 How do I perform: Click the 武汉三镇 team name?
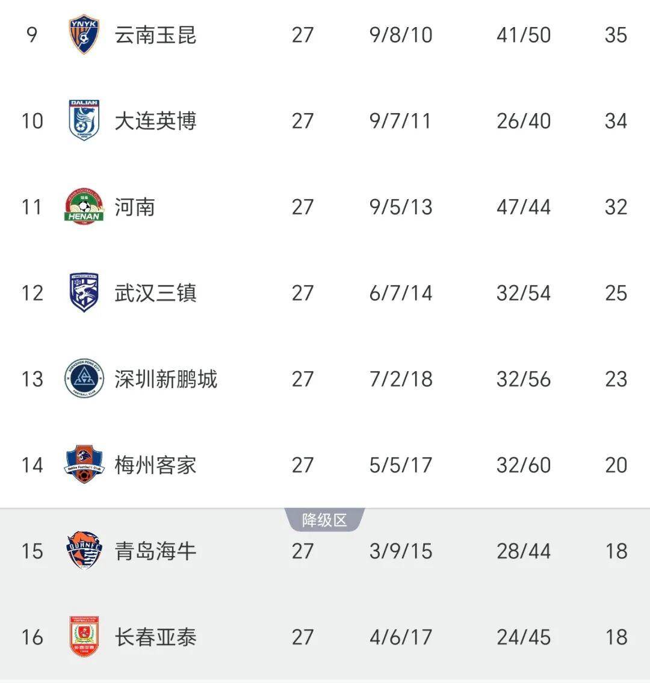click(x=156, y=293)
